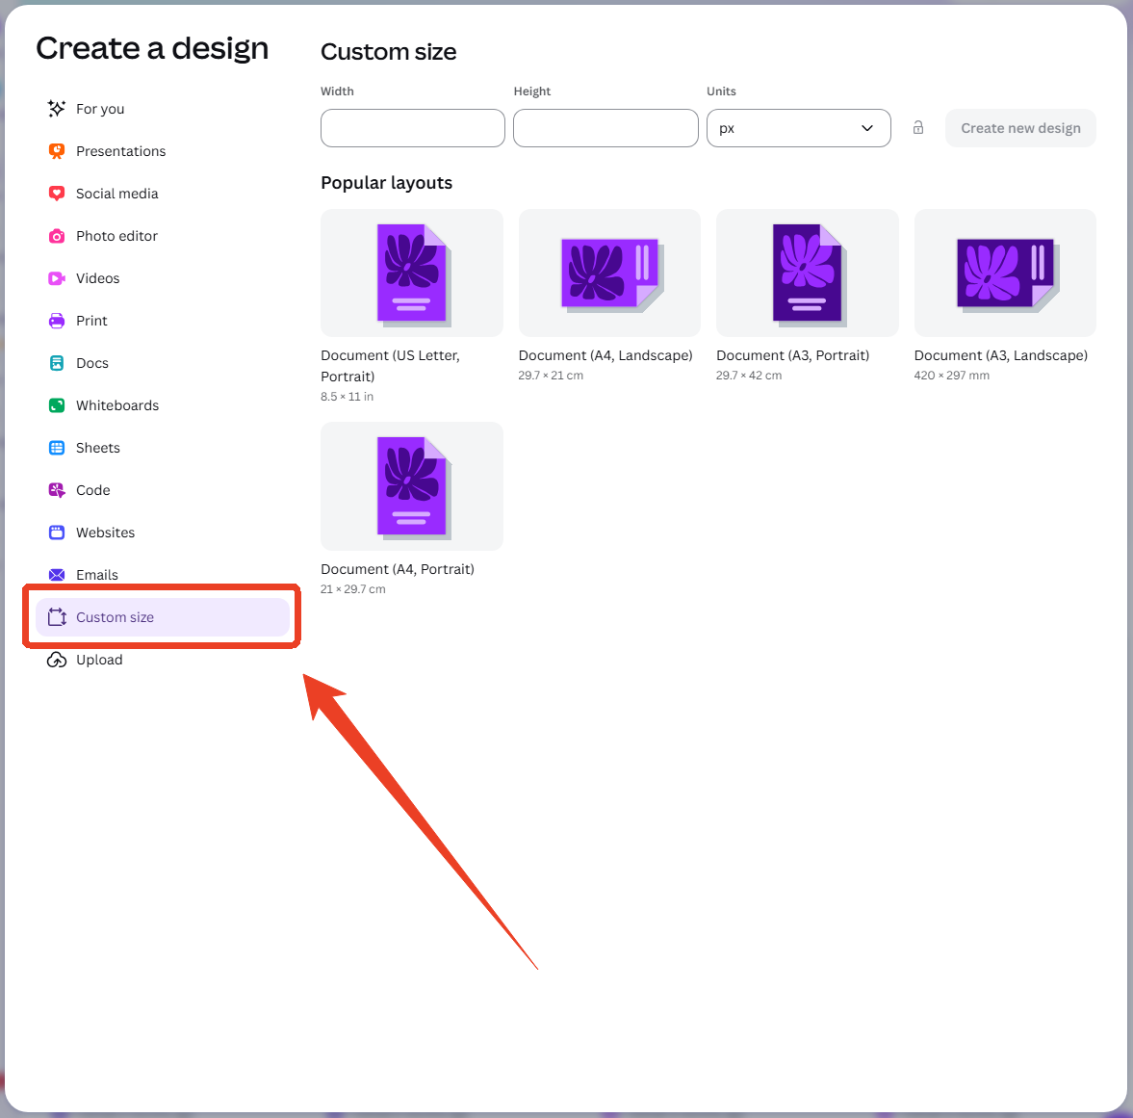Choose the Websites label

105,533
